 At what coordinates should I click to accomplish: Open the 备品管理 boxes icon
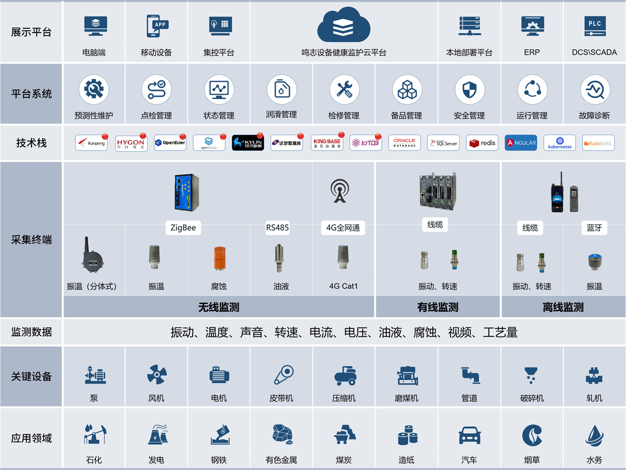coord(407,90)
